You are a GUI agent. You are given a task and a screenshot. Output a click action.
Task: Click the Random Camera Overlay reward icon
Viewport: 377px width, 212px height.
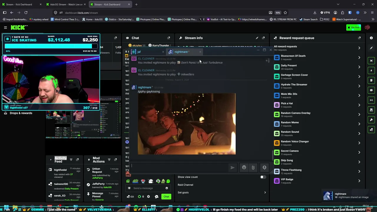[277, 115]
